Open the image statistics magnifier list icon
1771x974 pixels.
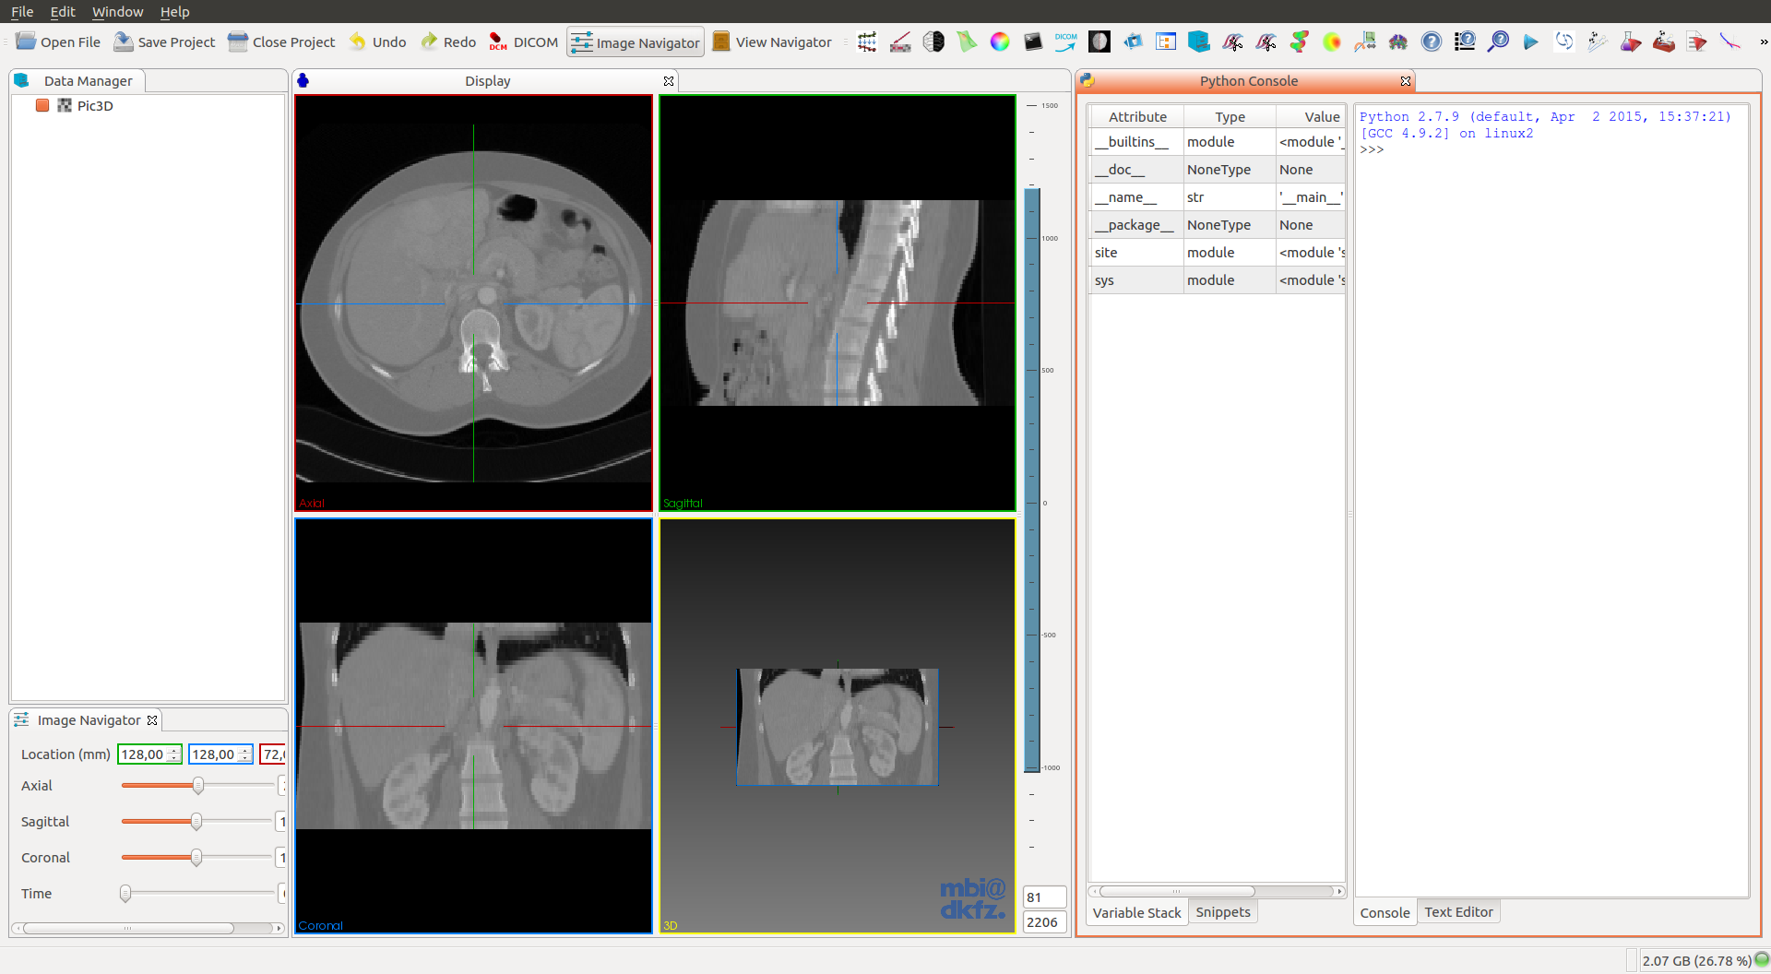[1465, 42]
